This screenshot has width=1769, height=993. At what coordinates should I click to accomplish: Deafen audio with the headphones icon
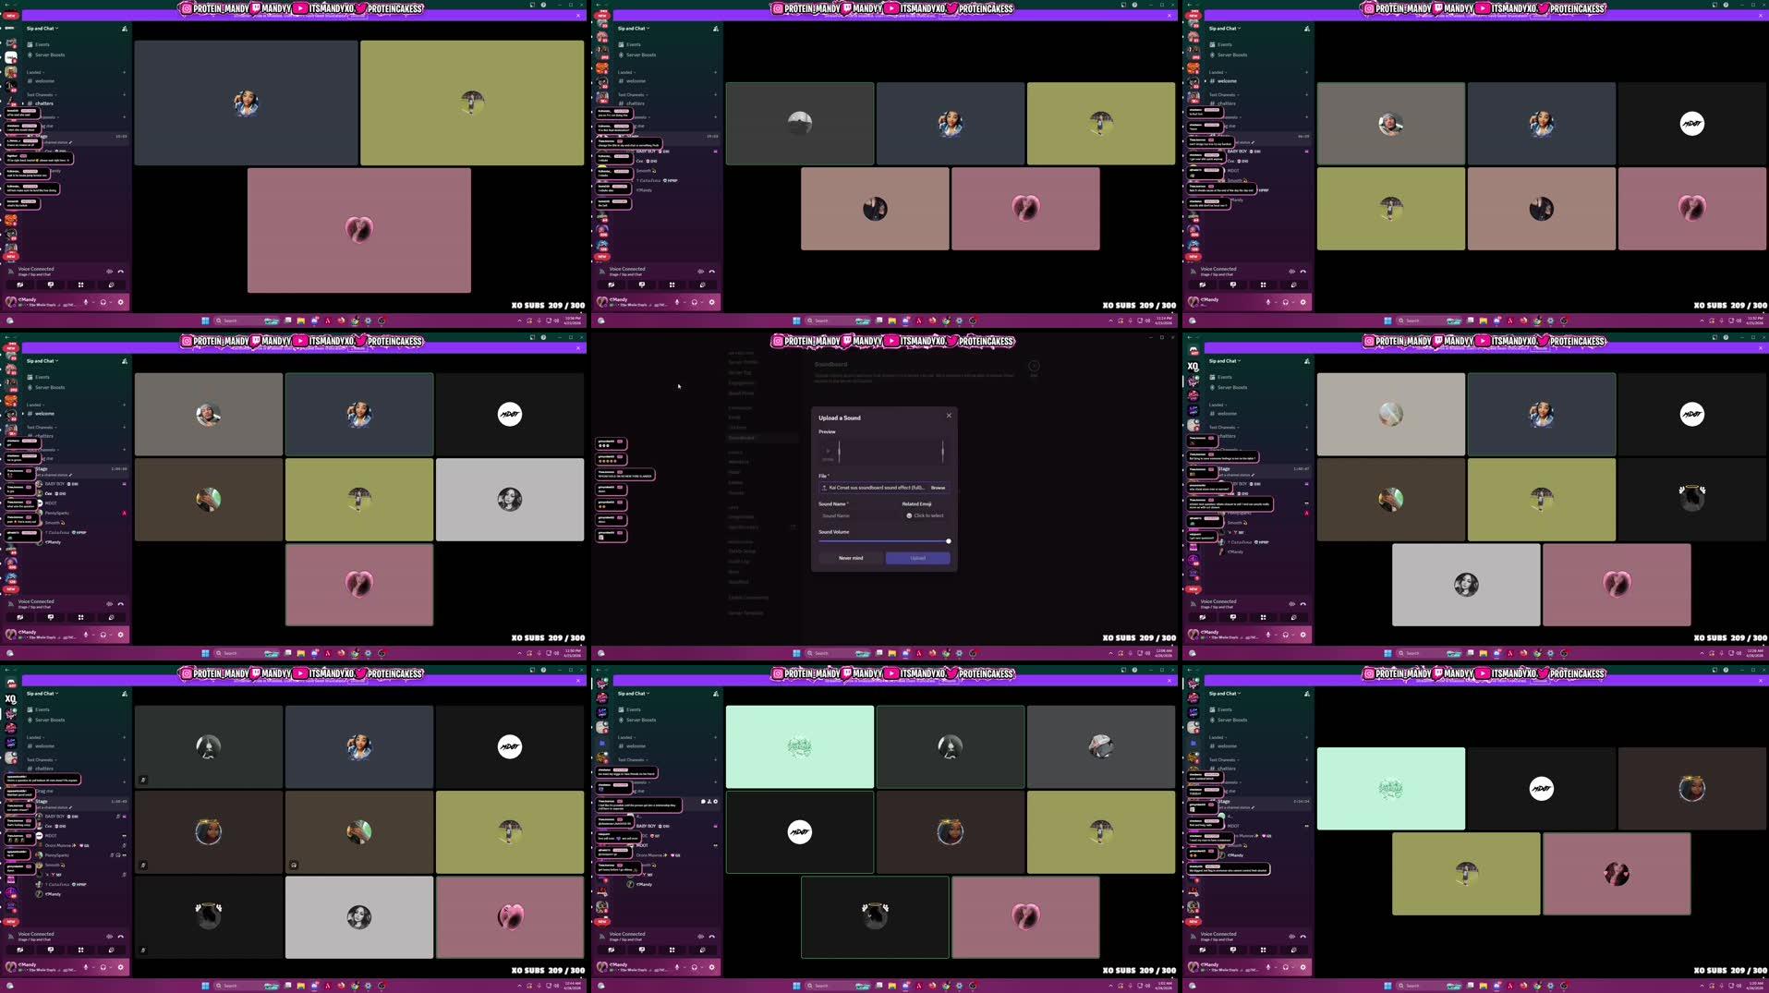tap(103, 302)
